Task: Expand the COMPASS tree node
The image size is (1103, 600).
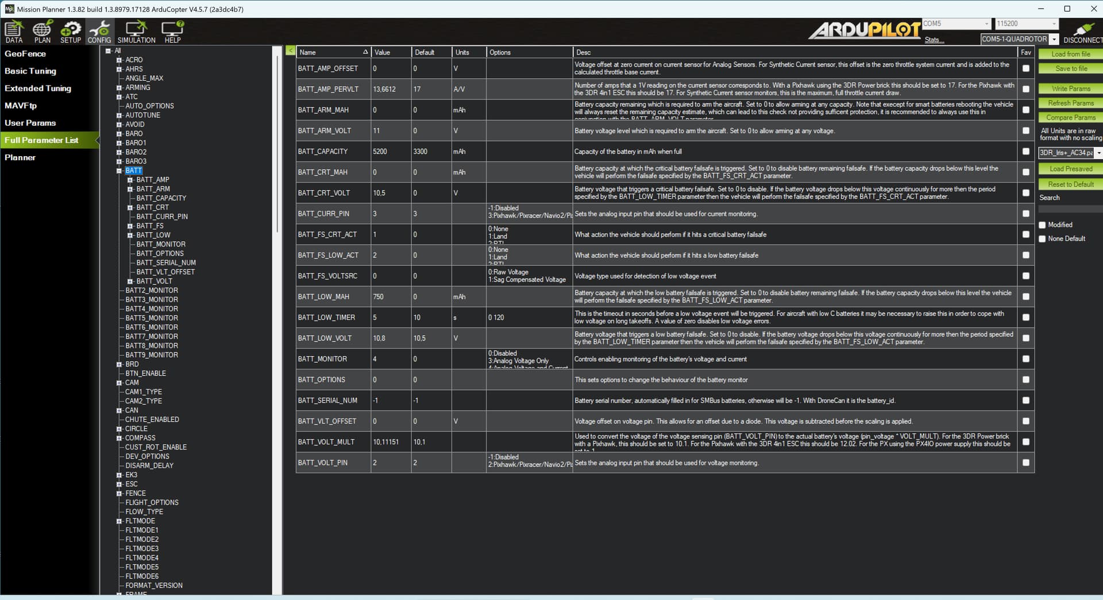Action: point(119,438)
